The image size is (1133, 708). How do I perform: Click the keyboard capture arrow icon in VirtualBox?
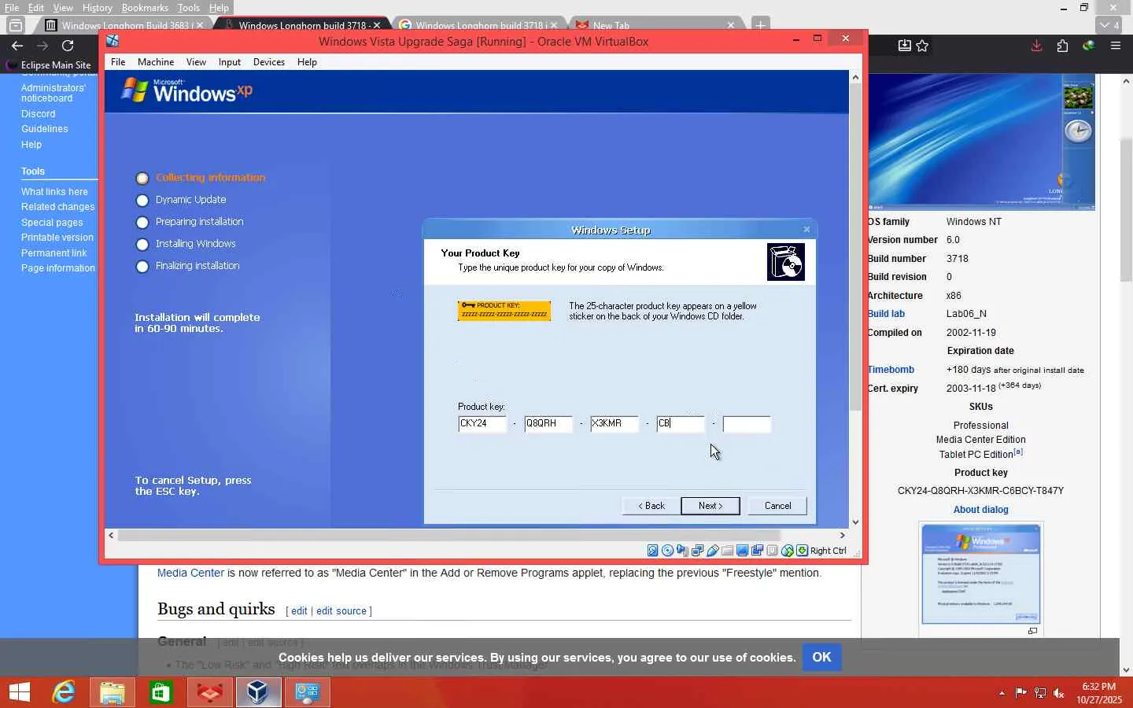[x=802, y=551]
